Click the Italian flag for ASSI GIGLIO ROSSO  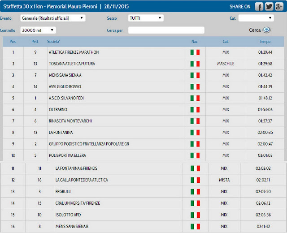pyautogui.click(x=195, y=86)
